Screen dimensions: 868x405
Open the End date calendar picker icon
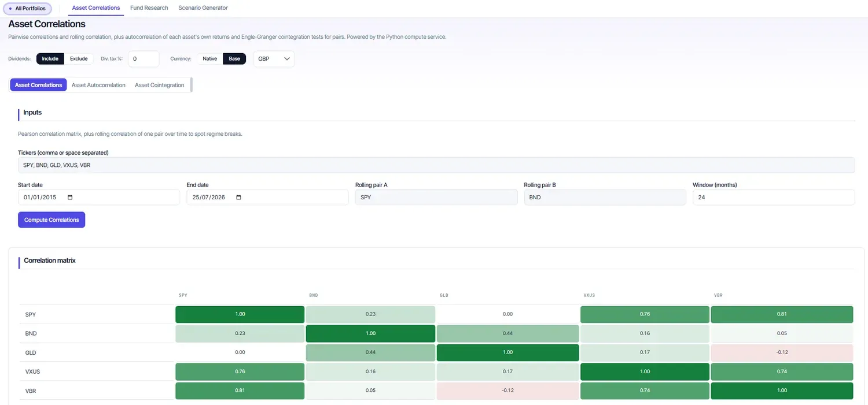click(238, 198)
